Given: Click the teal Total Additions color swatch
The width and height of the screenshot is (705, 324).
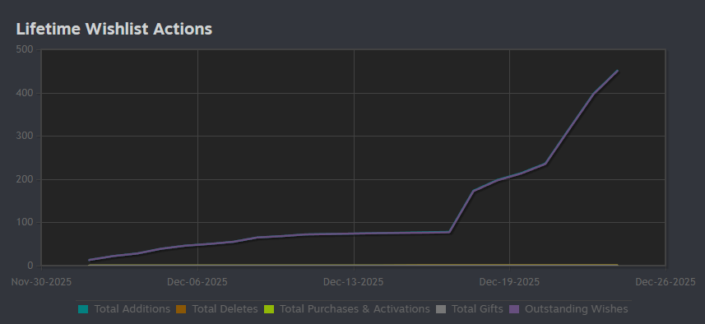Looking at the screenshot, I should [x=83, y=309].
